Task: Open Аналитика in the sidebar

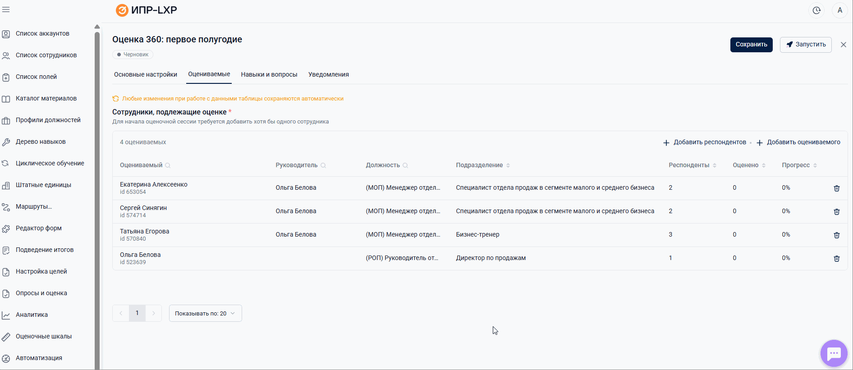Action: tap(32, 315)
